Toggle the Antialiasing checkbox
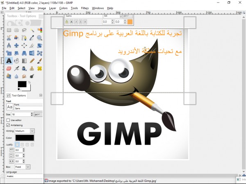This screenshot has height=184, width=246. (x=8, y=125)
